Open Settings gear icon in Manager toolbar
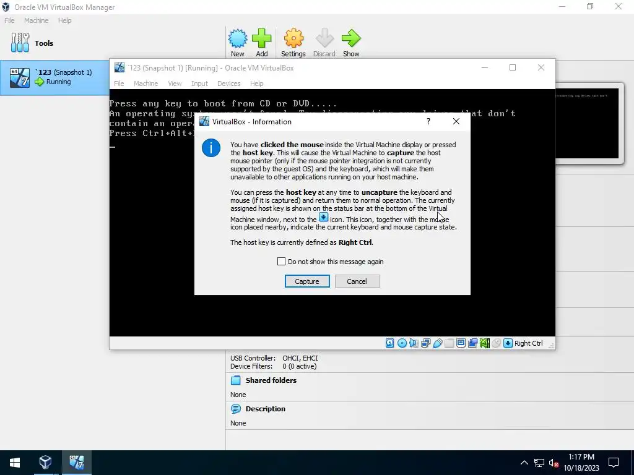The image size is (634, 475). click(293, 39)
